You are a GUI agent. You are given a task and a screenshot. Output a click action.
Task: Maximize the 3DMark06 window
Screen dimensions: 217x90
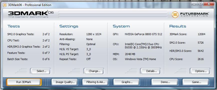click(200, 4)
